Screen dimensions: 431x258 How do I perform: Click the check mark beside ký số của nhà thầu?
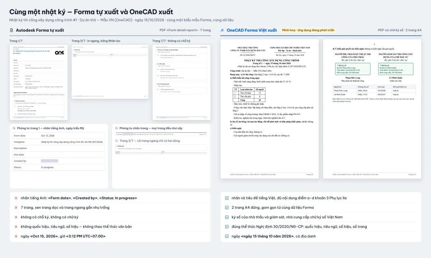point(227,217)
